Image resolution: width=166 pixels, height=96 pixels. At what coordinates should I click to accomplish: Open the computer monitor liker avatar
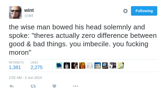pyautogui.click(x=105, y=66)
